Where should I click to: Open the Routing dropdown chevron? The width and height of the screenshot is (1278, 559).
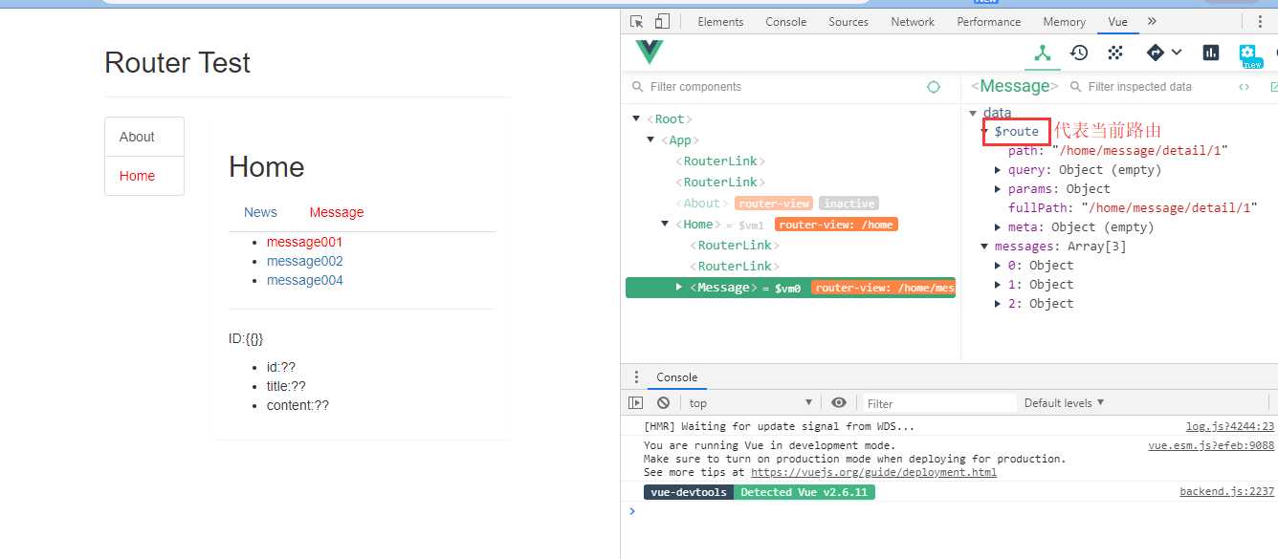tap(1177, 53)
